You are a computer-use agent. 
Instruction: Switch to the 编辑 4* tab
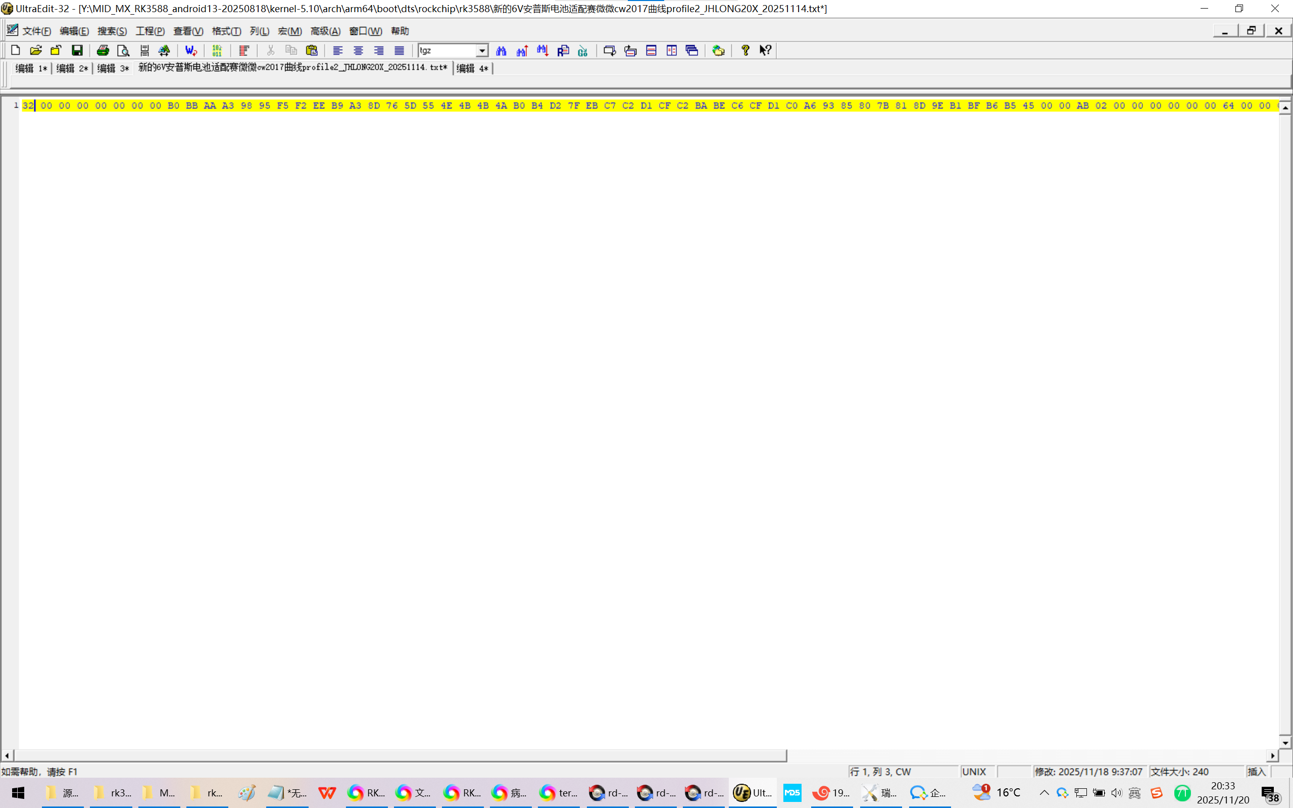pyautogui.click(x=472, y=68)
